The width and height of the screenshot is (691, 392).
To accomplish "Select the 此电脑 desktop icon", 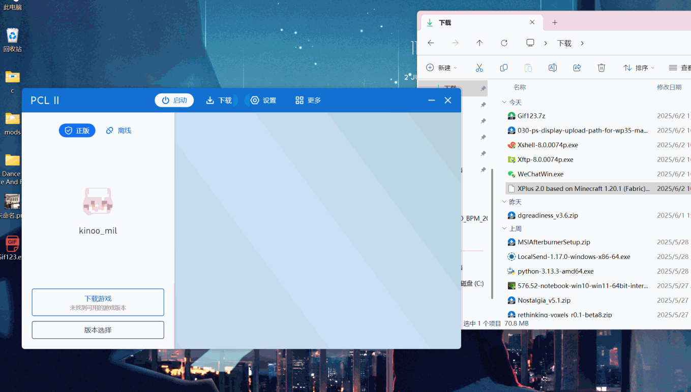I will 12,6.
